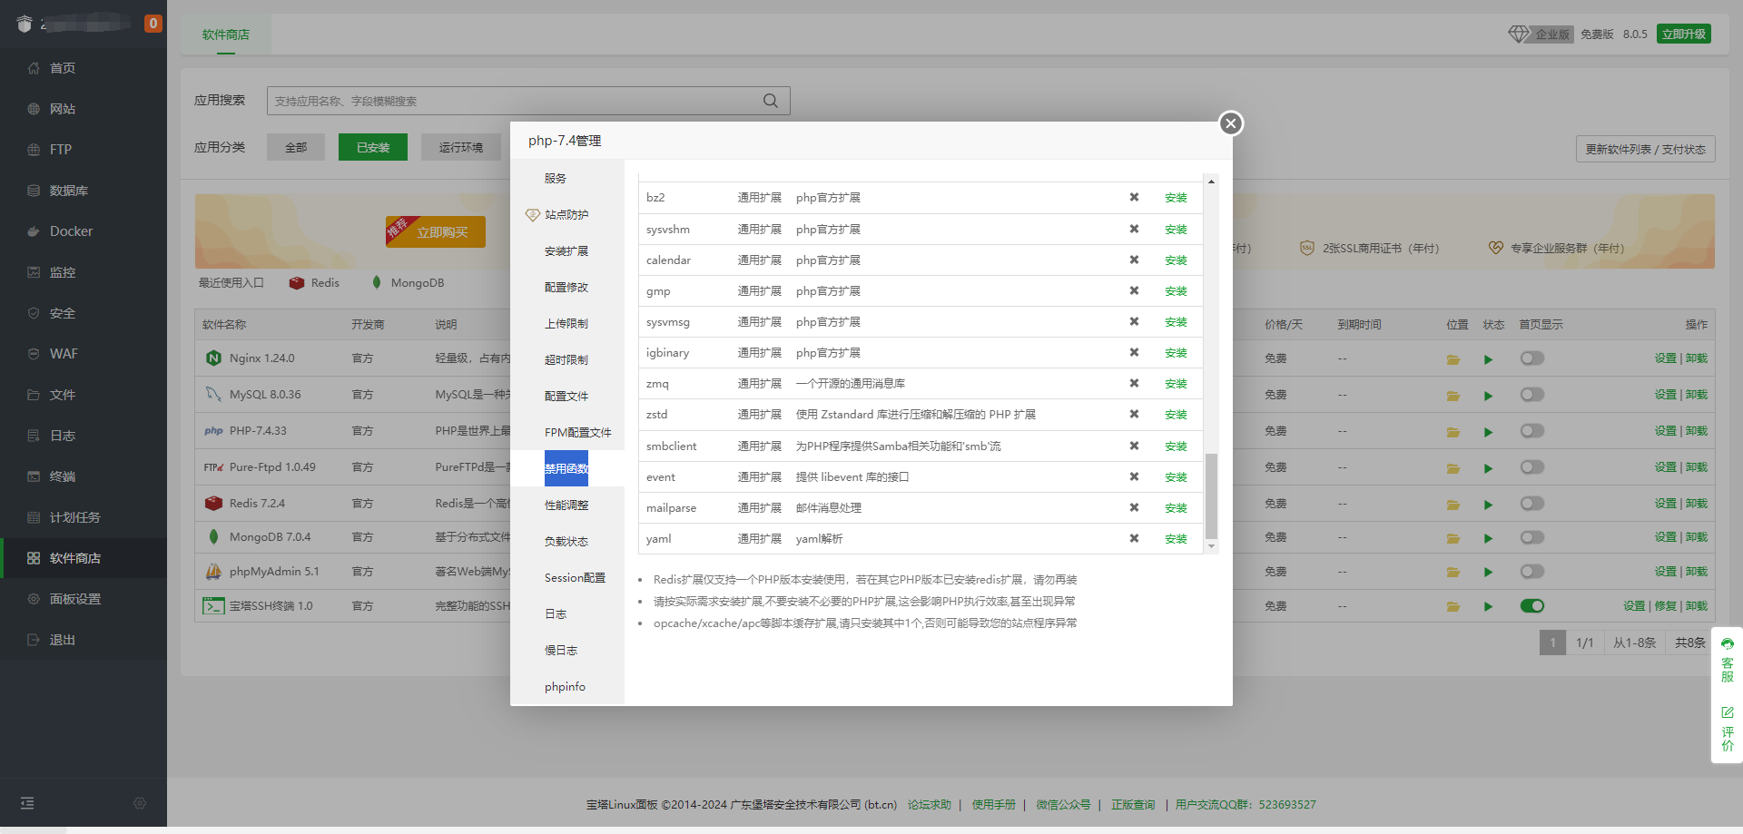Open the 配置修改 tab in the php dialog
This screenshot has width=1743, height=834.
[567, 288]
